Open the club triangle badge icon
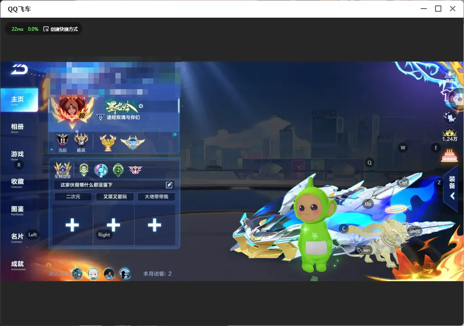Screen dimensions: 464x326 pos(100,117)
